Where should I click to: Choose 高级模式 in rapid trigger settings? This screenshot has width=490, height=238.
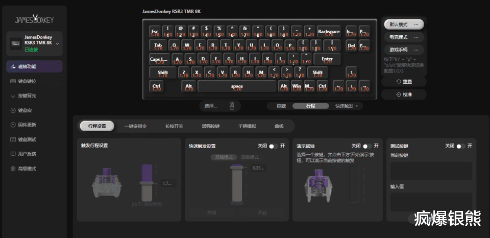point(250,157)
